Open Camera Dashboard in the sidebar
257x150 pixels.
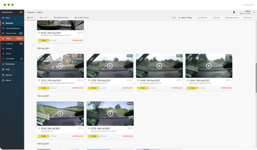[x=12, y=28]
